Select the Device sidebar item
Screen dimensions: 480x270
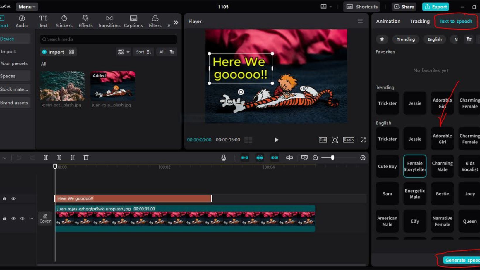coord(15,39)
